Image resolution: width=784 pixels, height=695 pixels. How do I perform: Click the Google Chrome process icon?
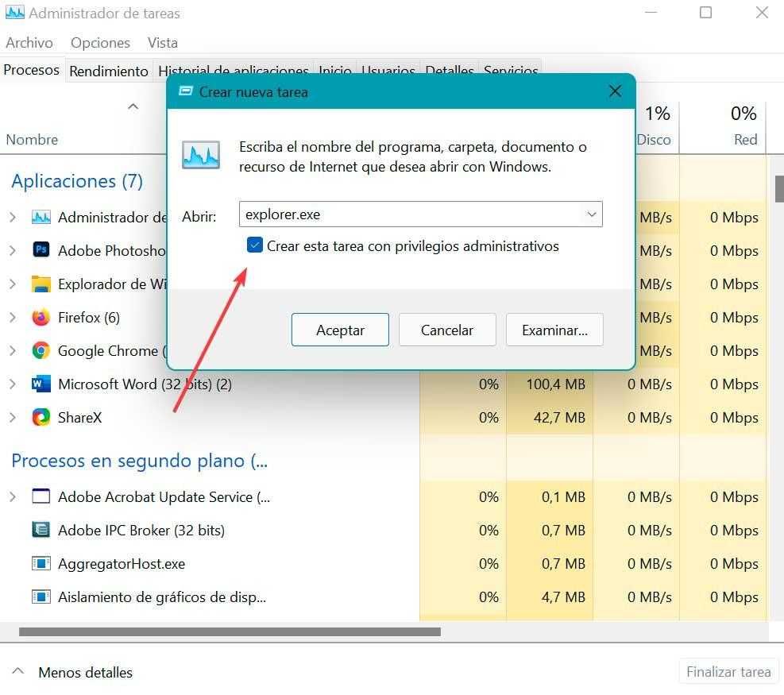point(41,351)
